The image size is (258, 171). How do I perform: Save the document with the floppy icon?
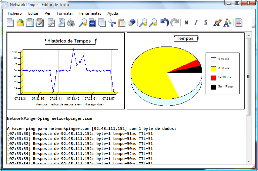[30, 23]
